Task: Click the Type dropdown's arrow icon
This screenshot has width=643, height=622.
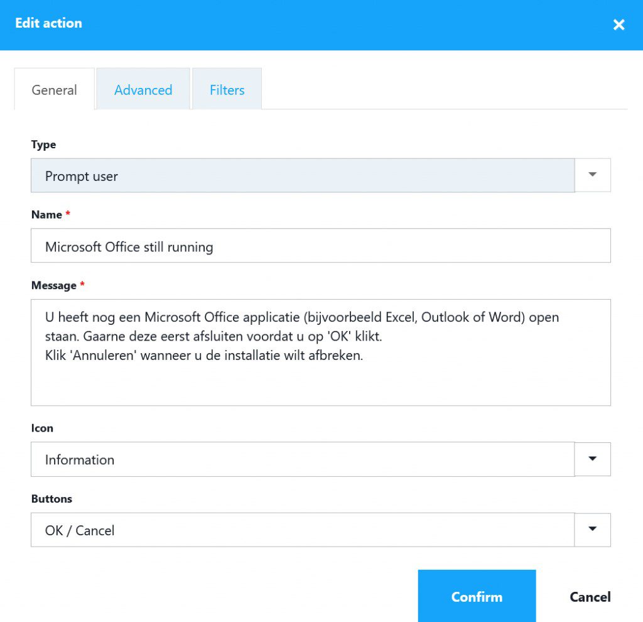Action: pyautogui.click(x=592, y=175)
